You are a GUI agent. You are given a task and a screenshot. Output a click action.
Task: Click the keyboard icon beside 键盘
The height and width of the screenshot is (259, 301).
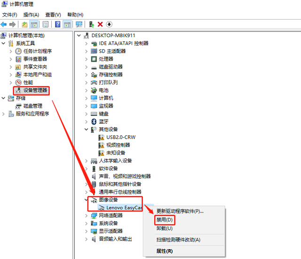[94, 114]
